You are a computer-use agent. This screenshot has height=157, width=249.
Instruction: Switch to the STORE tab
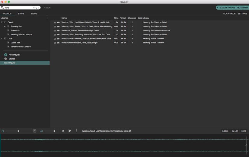coord(21,14)
